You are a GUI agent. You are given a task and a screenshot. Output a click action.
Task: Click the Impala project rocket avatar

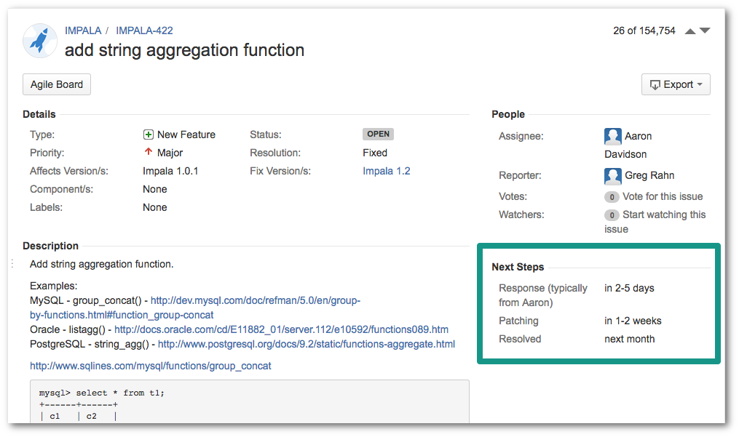tap(40, 41)
